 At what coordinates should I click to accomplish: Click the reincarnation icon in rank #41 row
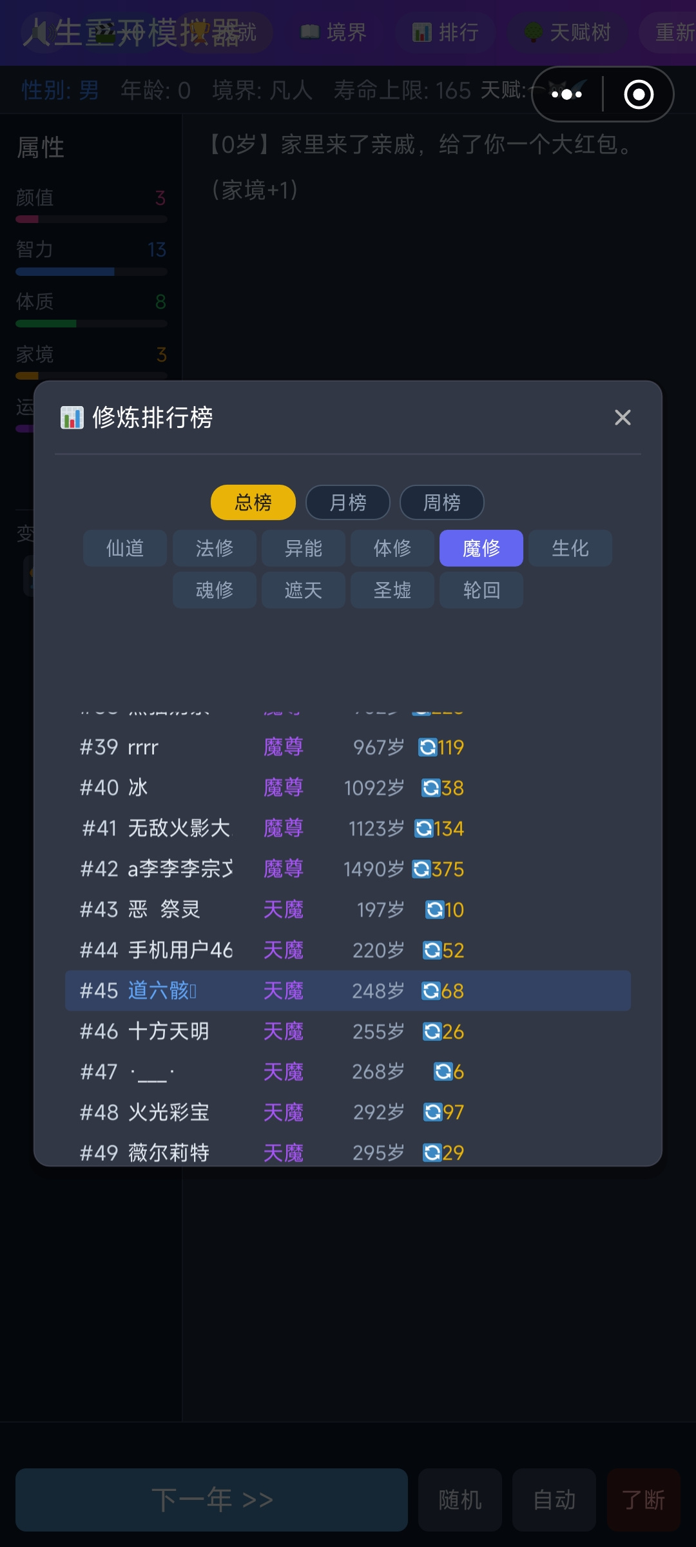(x=424, y=829)
